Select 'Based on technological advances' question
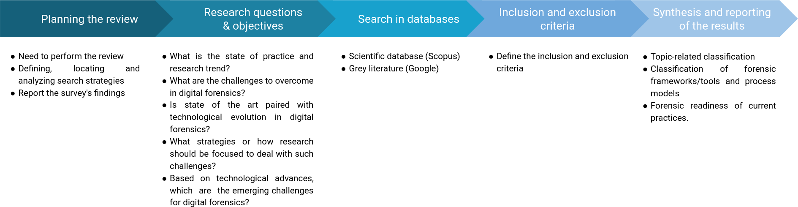The image size is (798, 207). pyautogui.click(x=241, y=190)
